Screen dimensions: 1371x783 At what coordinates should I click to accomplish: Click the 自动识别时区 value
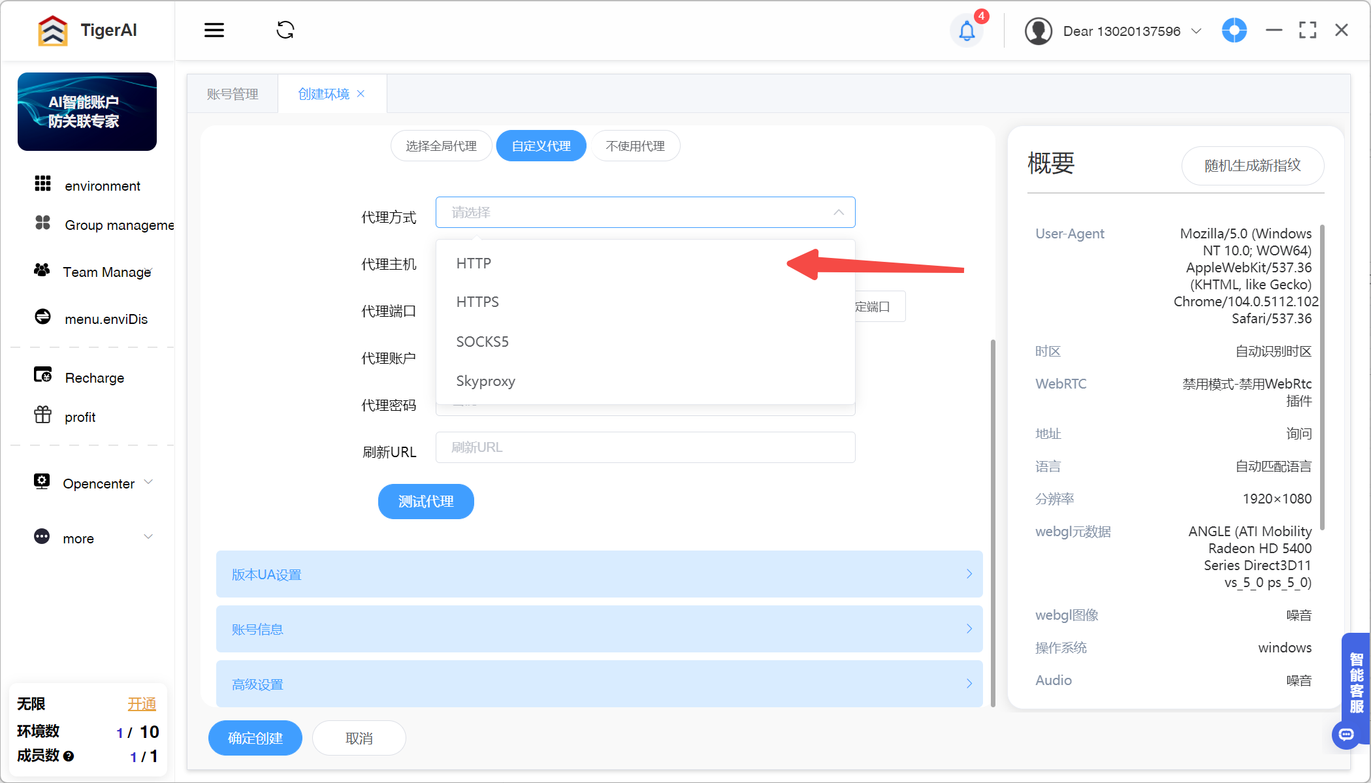click(1274, 351)
